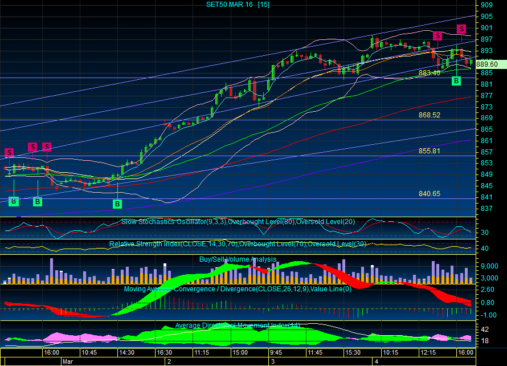This screenshot has height=366, width=507.
Task: Click the leftmost S sell signal marker
Action: point(9,152)
